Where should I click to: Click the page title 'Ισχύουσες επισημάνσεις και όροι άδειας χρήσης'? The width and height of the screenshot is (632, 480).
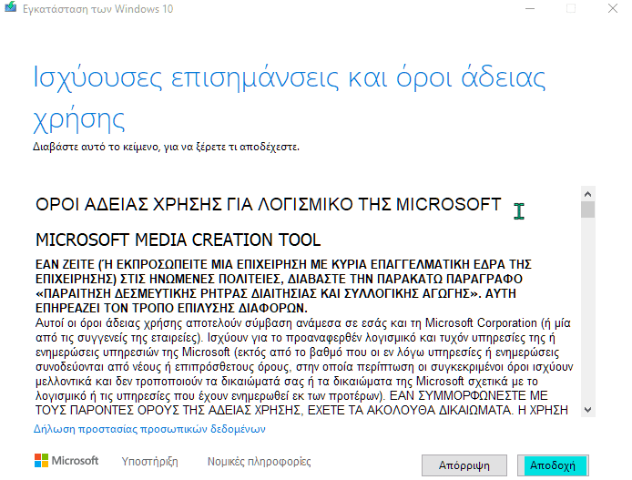tap(289, 98)
